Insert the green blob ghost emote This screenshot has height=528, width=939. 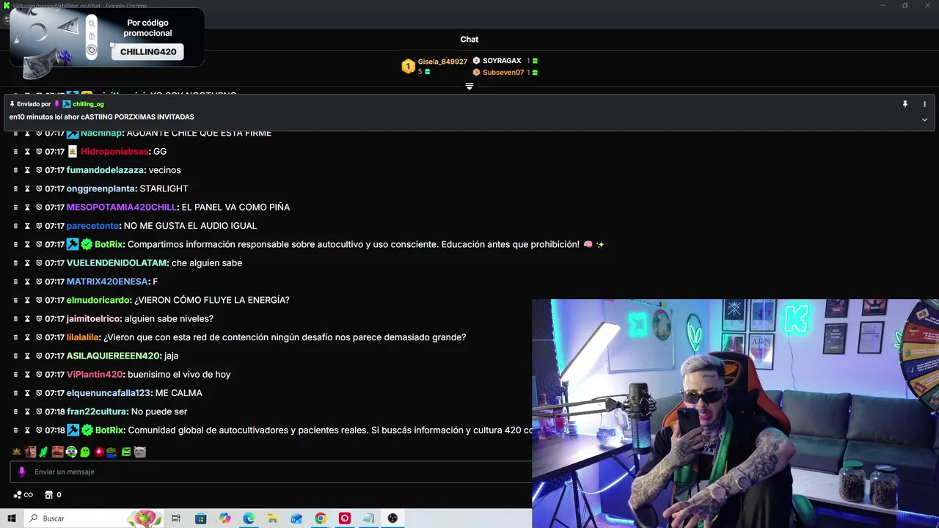[85, 452]
